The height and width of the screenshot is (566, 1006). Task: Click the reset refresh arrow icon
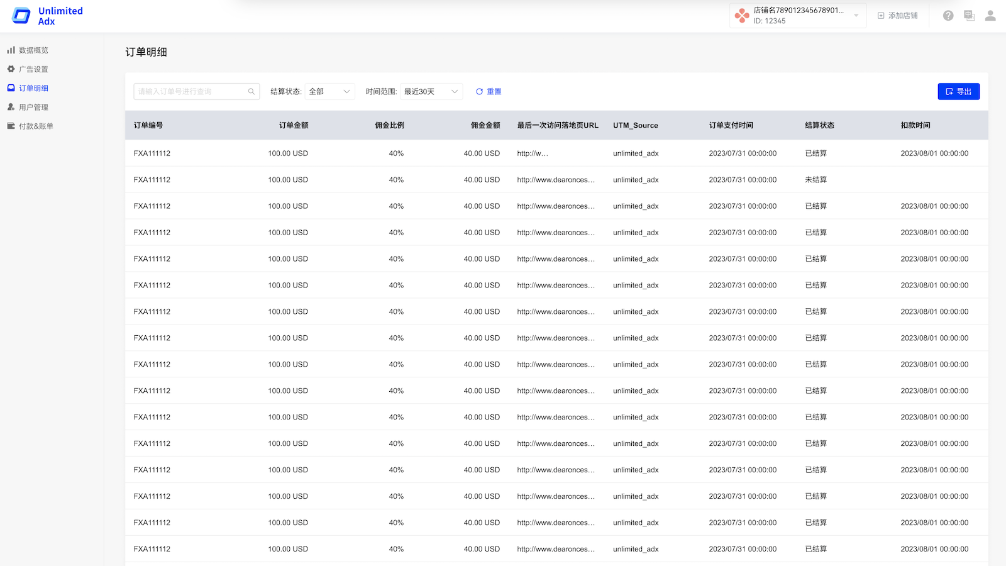[479, 92]
